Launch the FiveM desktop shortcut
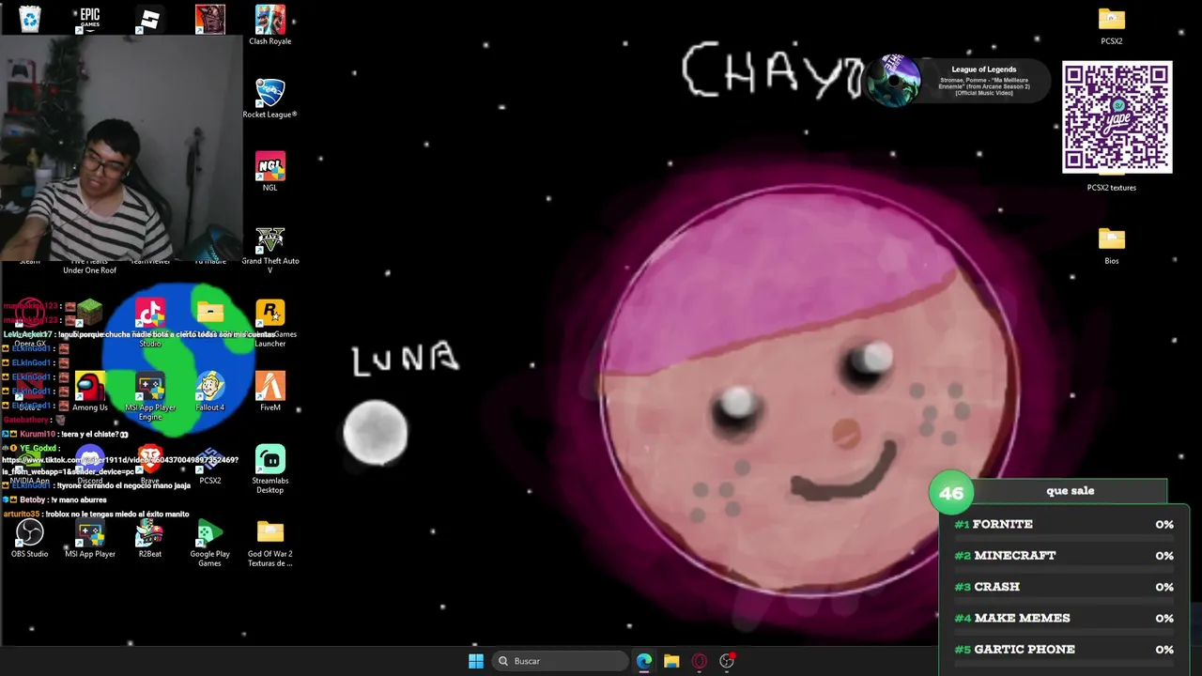Screen dimensions: 1202x676 point(270,392)
